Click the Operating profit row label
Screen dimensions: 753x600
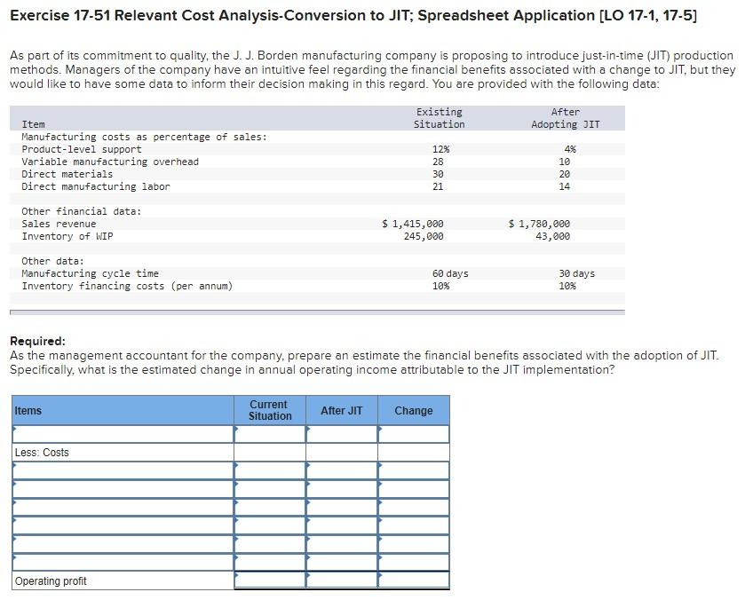click(51, 581)
